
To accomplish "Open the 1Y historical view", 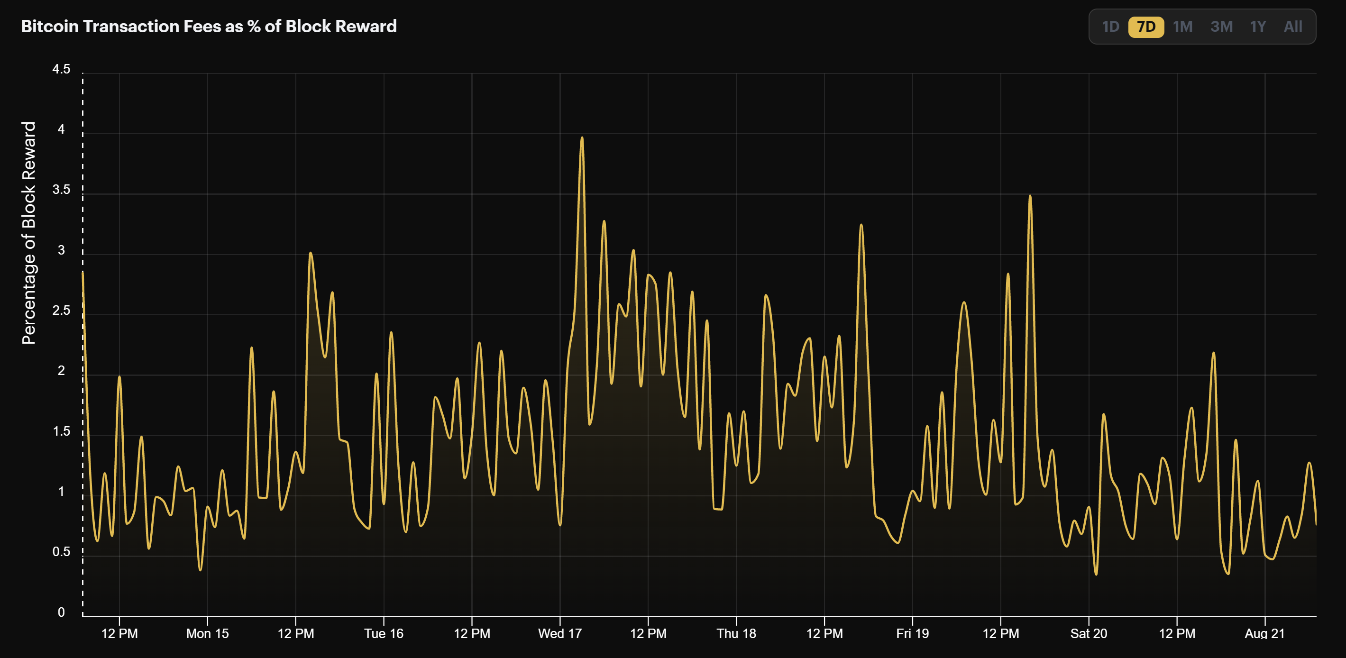I will point(1259,26).
